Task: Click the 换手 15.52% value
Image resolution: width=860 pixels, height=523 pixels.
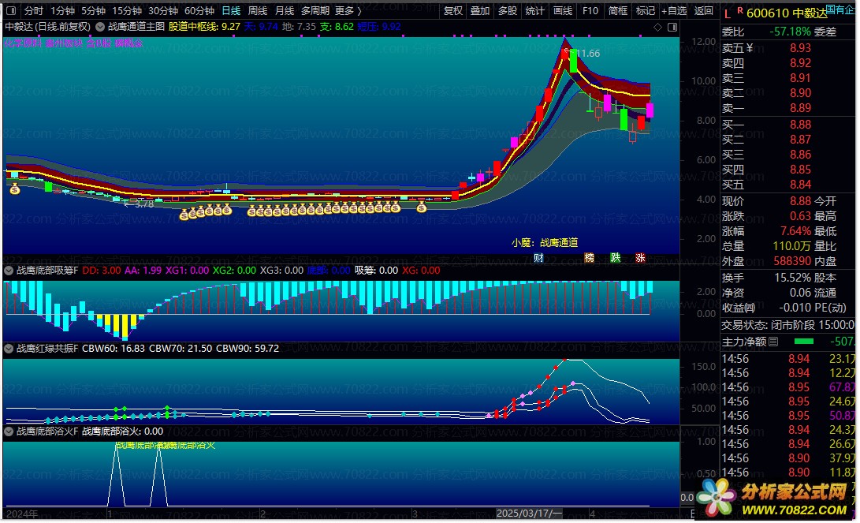Action: tap(792, 278)
